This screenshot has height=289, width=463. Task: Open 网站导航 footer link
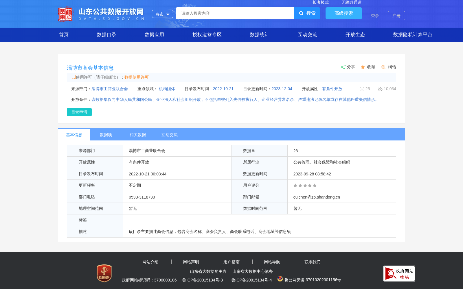pos(272,262)
